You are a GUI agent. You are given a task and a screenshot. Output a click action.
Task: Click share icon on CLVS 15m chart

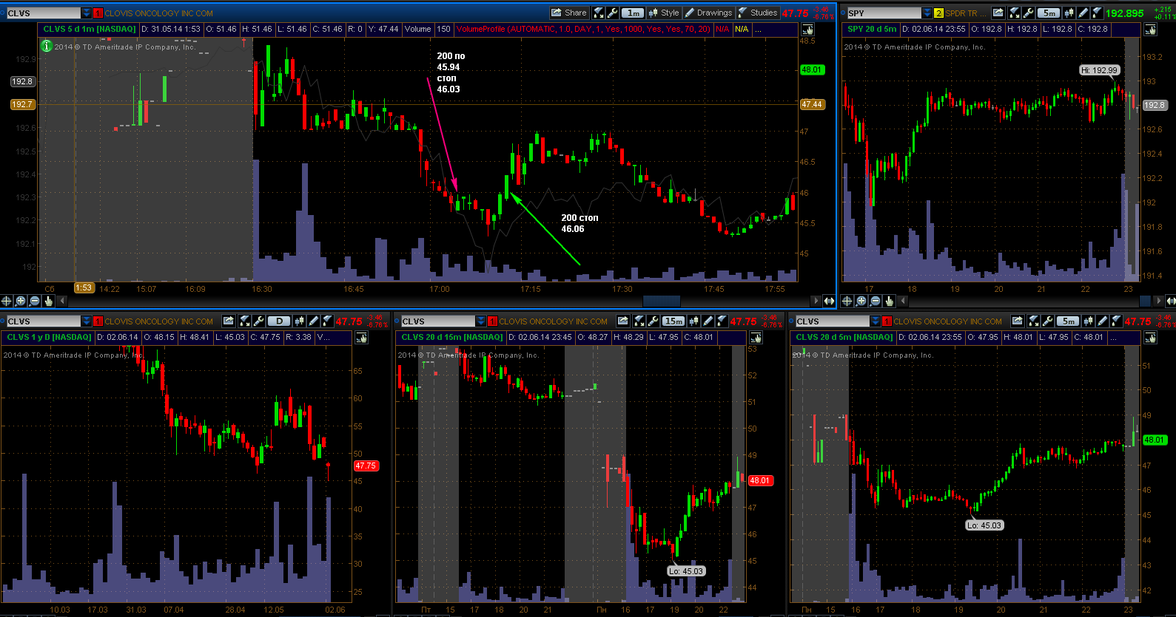coord(622,321)
